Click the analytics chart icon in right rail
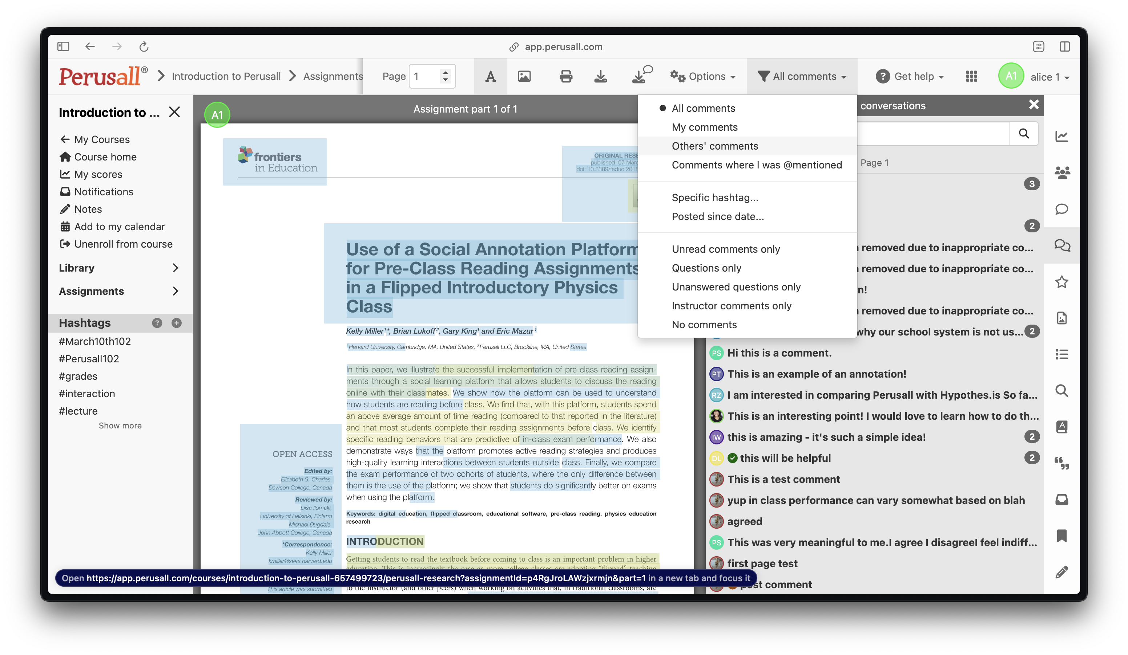This screenshot has height=655, width=1128. (x=1062, y=136)
